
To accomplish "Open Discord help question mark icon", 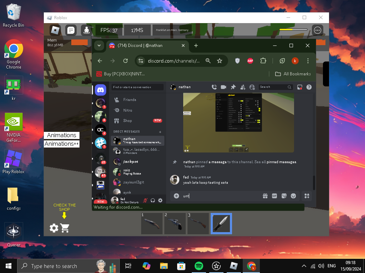I will 309,87.
